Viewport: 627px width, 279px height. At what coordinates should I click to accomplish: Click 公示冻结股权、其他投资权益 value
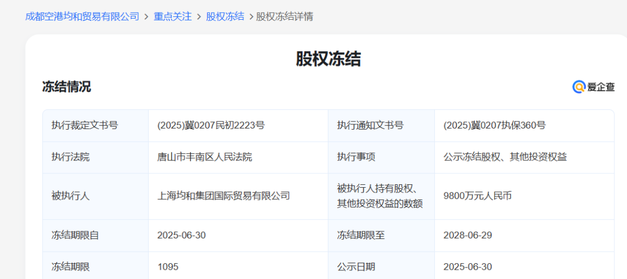tap(506, 157)
